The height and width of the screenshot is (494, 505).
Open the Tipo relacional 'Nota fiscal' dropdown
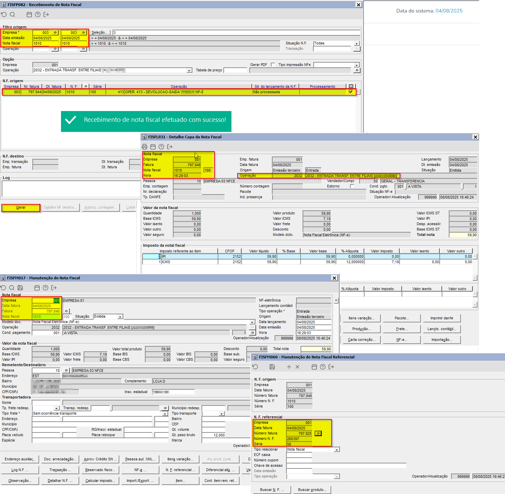(x=337, y=450)
